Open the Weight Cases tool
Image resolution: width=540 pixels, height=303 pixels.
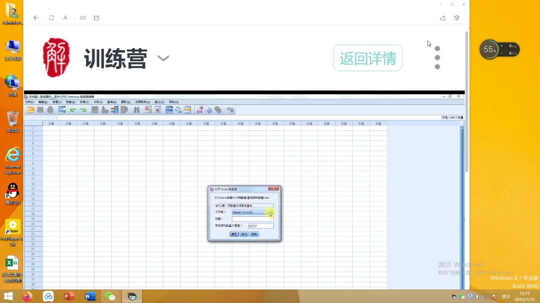click(179, 109)
